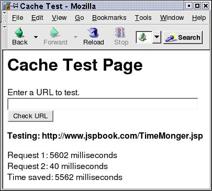The height and width of the screenshot is (191, 212).
Task: Click the Check URL button
Action: click(30, 116)
